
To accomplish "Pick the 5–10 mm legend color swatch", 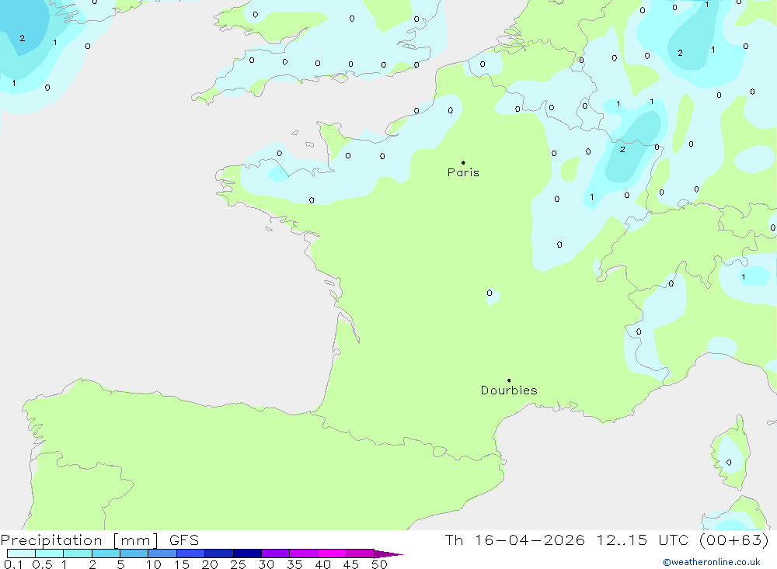I will coord(134,553).
